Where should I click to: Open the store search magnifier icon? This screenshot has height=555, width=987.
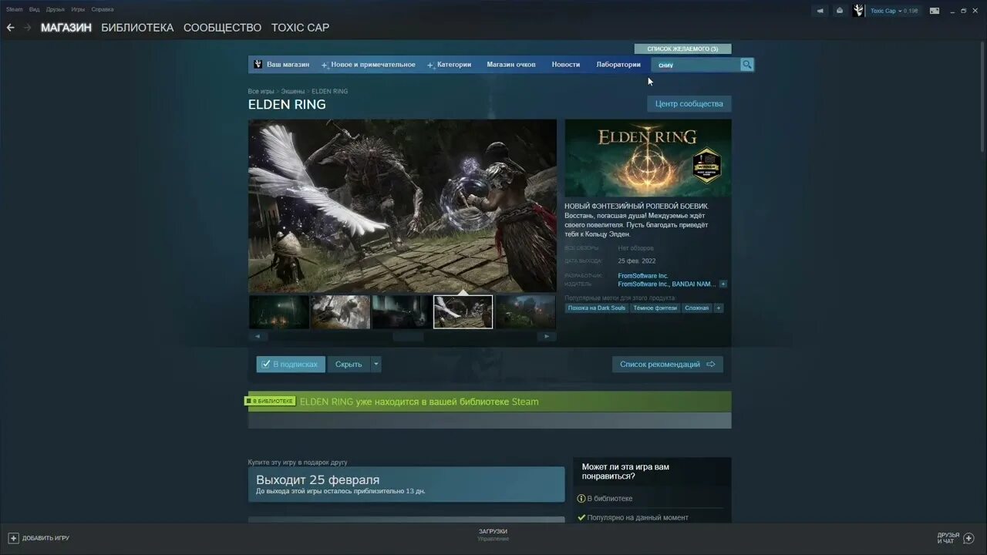click(x=746, y=65)
